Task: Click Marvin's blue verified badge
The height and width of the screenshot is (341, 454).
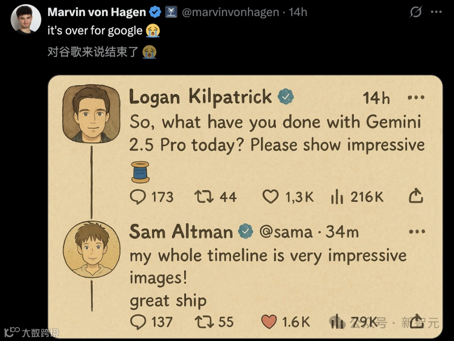Action: [x=156, y=12]
